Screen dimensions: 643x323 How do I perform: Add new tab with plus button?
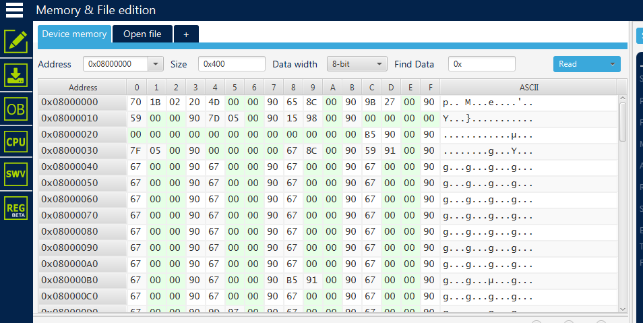tap(186, 34)
